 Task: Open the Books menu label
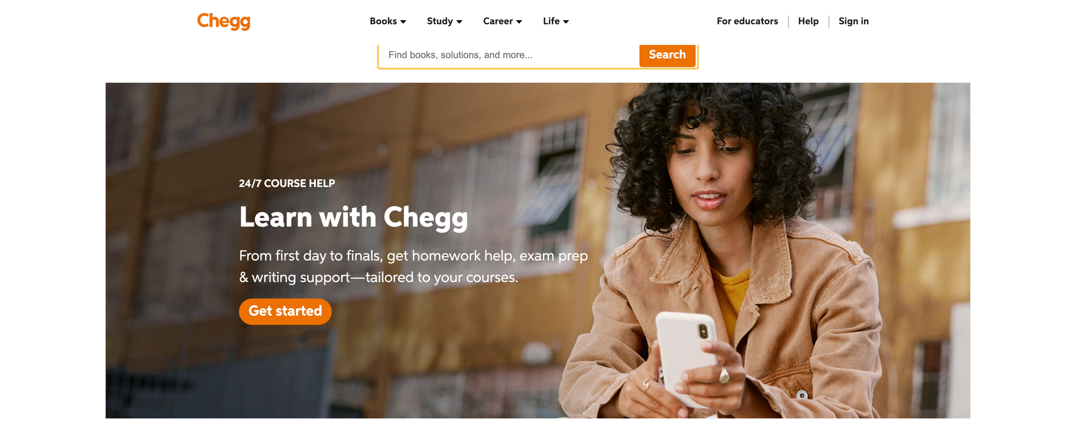383,21
